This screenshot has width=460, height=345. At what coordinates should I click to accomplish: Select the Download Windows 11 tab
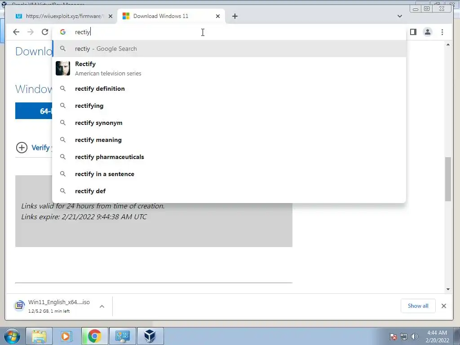pyautogui.click(x=171, y=16)
